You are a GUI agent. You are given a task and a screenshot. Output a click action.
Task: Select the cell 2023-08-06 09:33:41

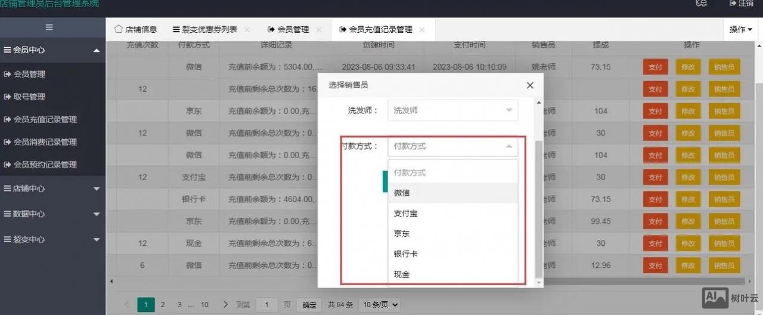(x=379, y=67)
